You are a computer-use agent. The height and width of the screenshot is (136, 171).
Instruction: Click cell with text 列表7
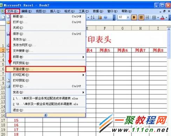tap(140, 50)
